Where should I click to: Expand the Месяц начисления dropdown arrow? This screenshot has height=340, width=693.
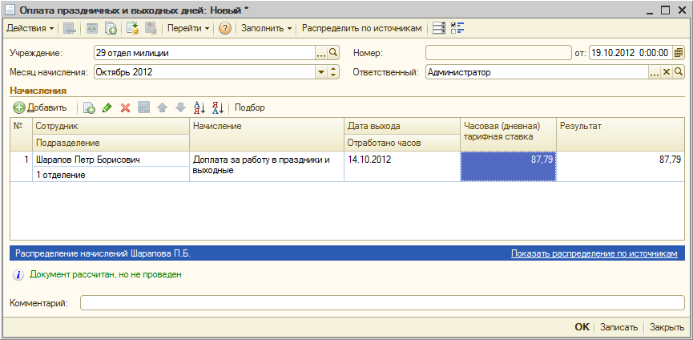[x=321, y=72]
